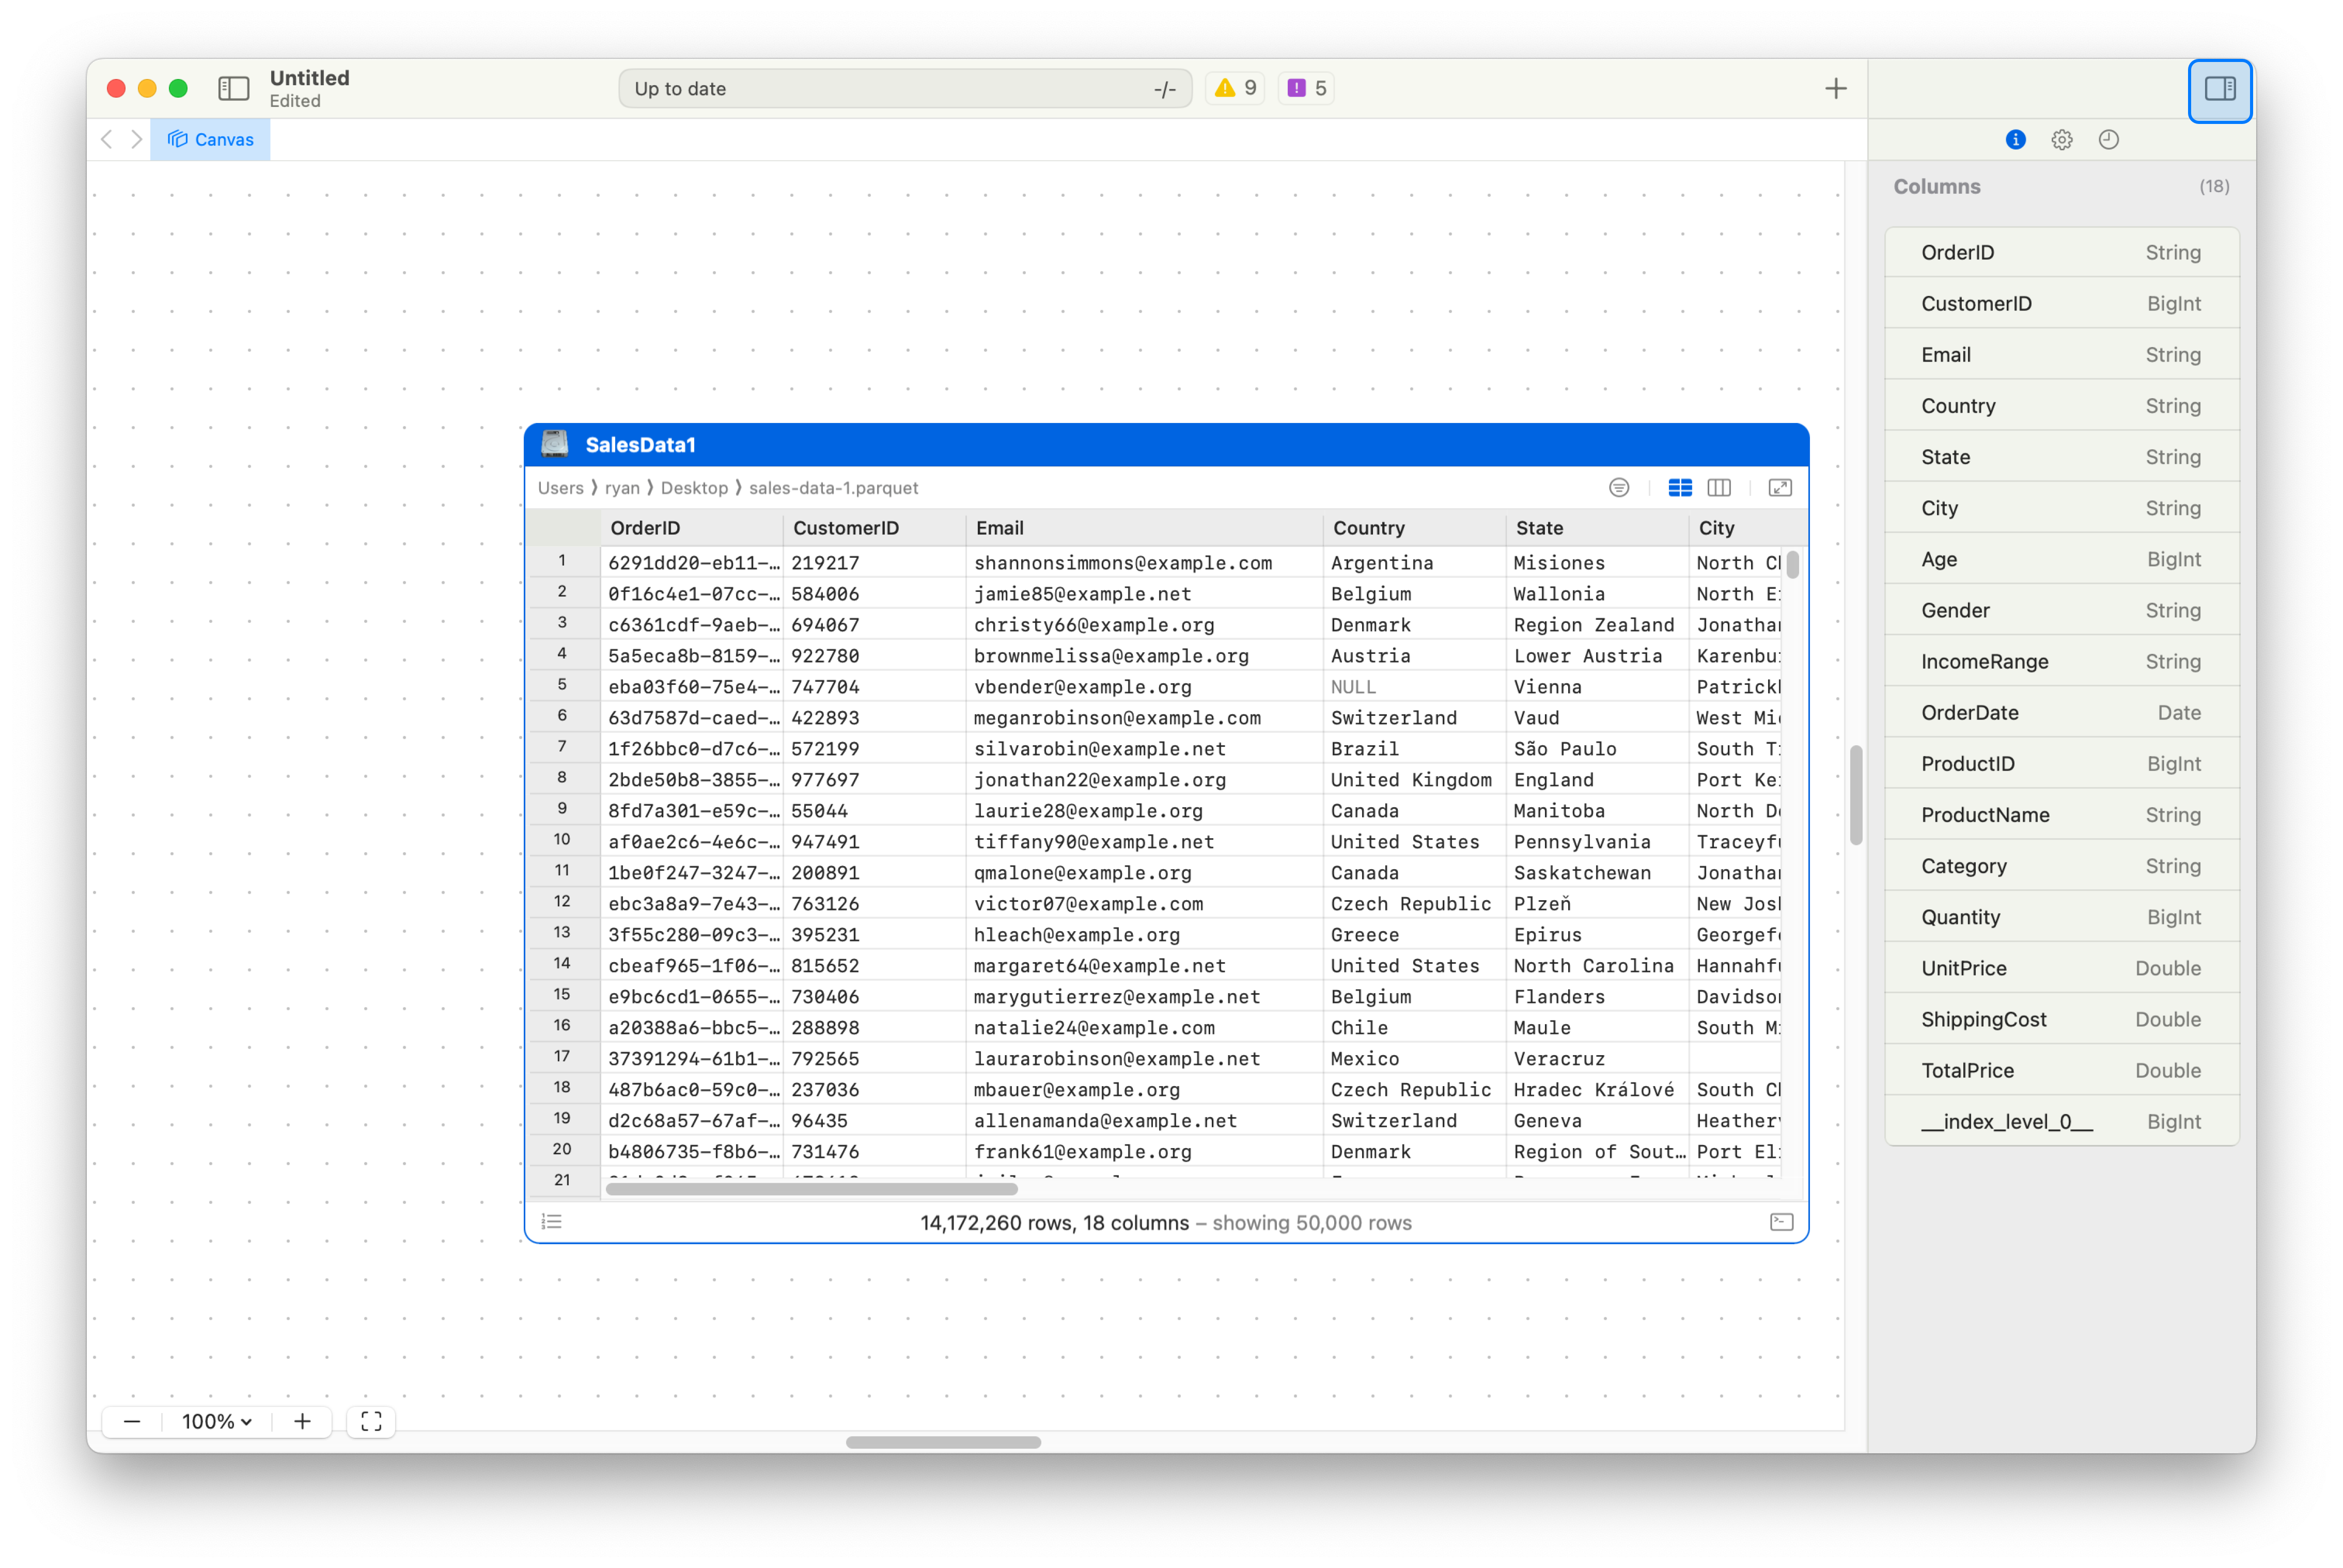Open the history clock inspector tab

click(x=2108, y=139)
